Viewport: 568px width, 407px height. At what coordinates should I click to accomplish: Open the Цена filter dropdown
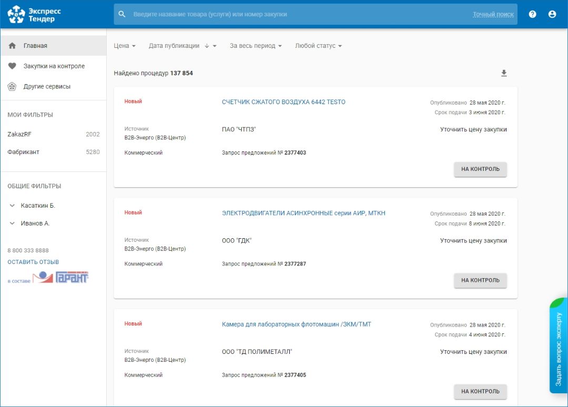pos(125,46)
